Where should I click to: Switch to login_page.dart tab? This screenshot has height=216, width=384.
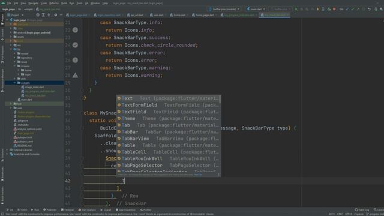pos(79,15)
